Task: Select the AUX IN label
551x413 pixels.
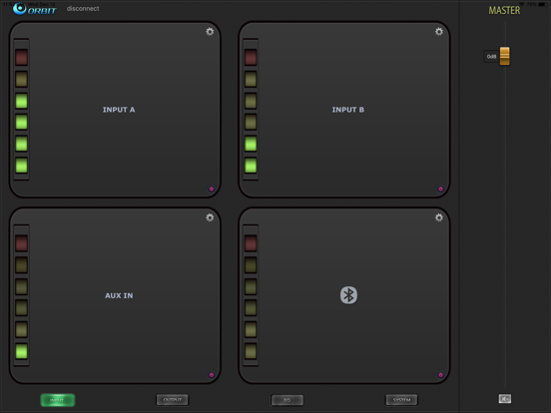Action: (x=119, y=295)
